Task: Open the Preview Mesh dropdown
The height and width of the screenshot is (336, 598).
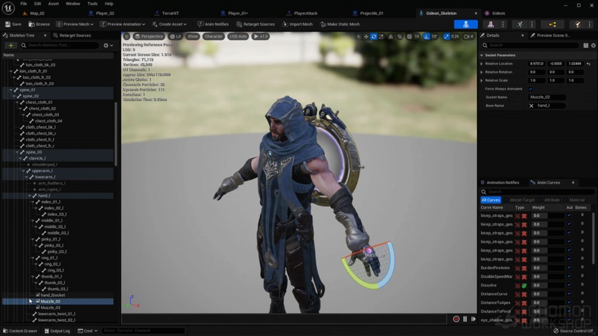Action: click(x=75, y=24)
